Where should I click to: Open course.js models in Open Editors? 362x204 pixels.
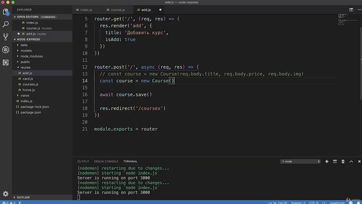pos(39,28)
